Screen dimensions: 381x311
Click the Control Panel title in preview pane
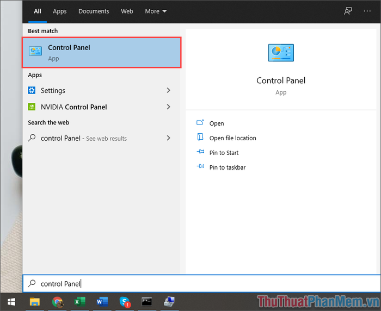(x=281, y=80)
